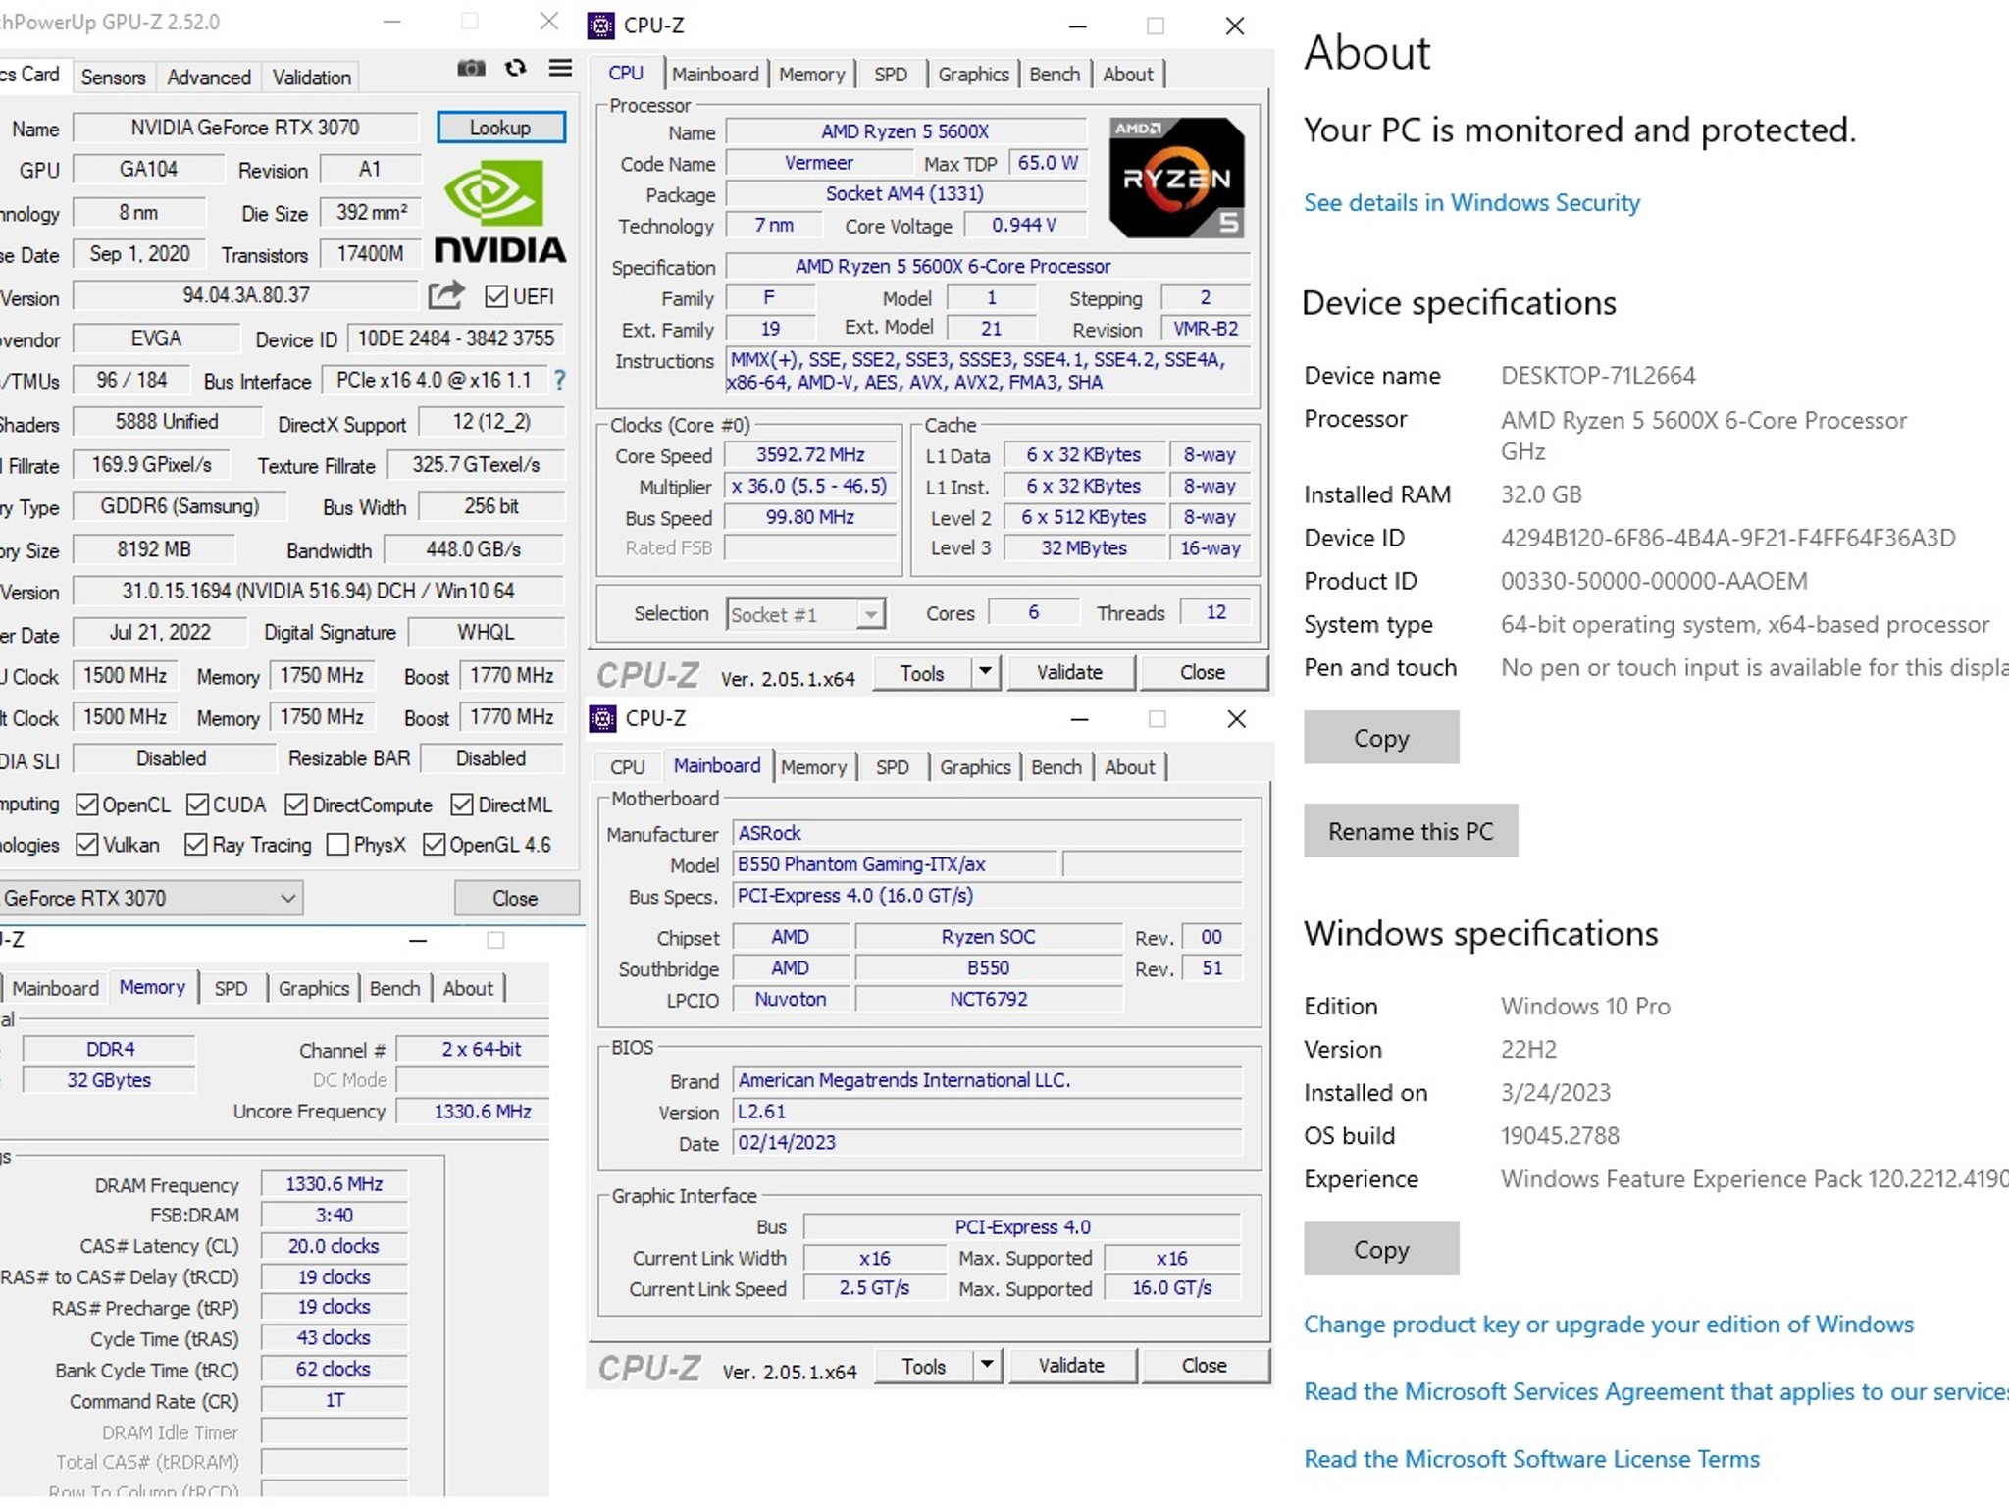Switch to Sensors tab in GPU-Z

coord(113,77)
